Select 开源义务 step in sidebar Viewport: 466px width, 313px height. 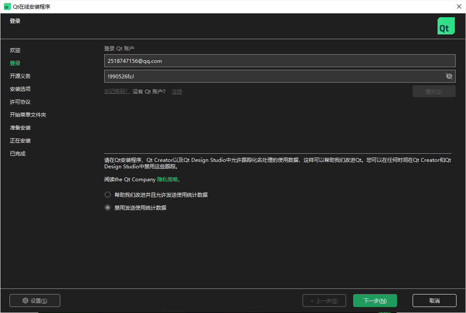pos(20,76)
